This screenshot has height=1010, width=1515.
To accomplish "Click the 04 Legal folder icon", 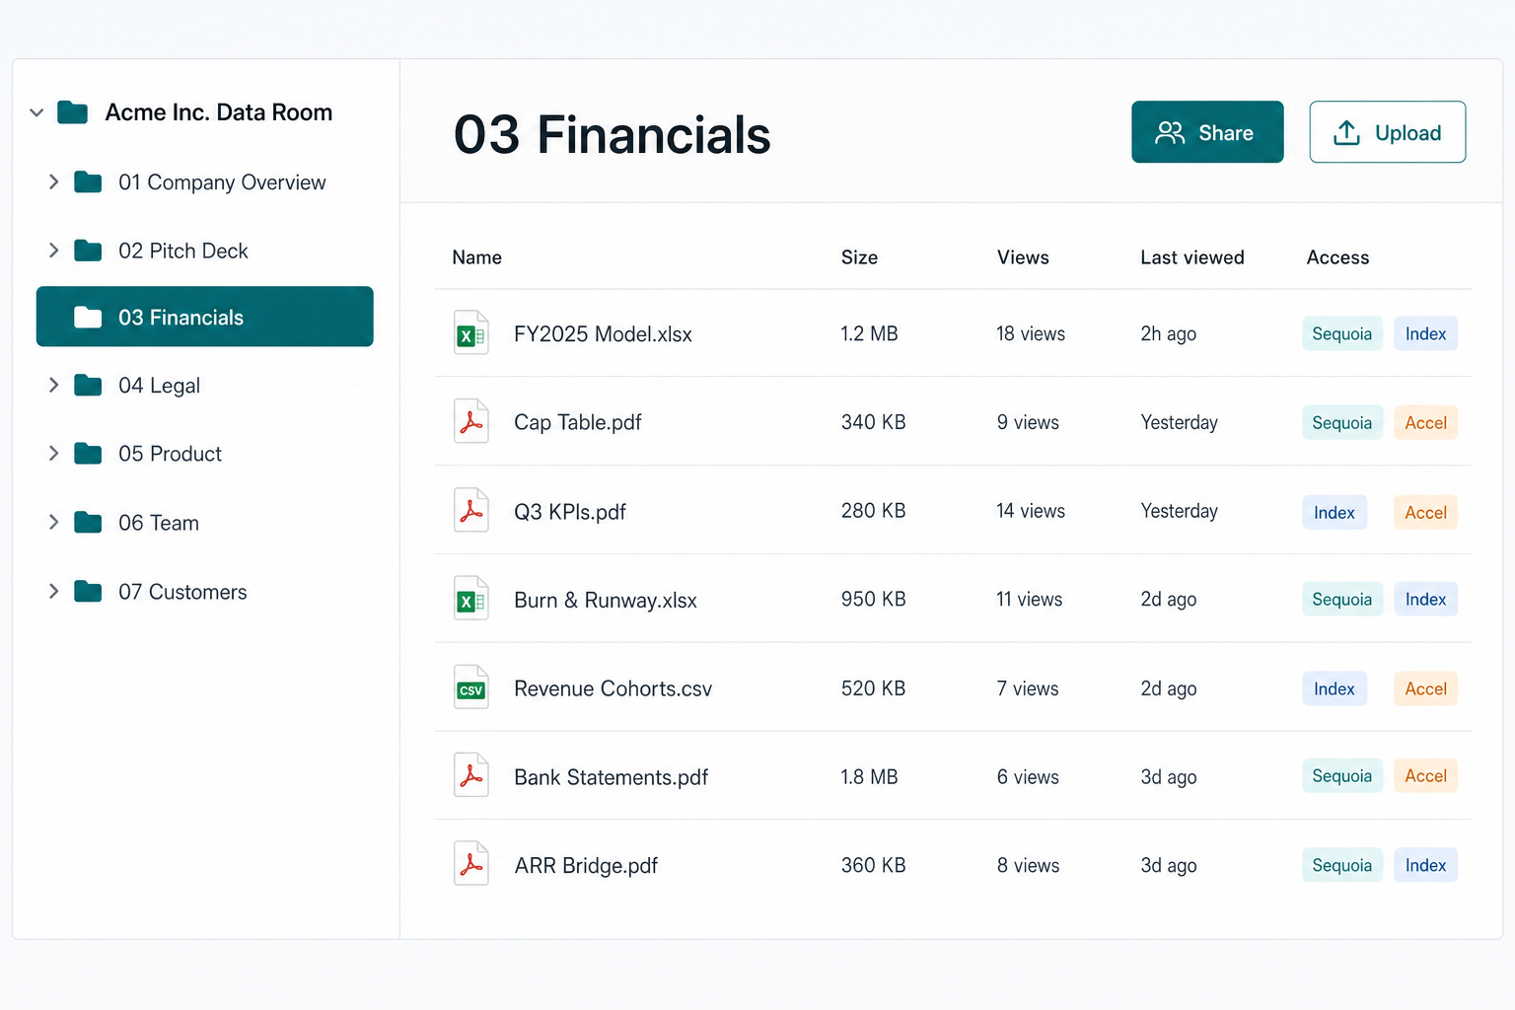I will point(88,385).
